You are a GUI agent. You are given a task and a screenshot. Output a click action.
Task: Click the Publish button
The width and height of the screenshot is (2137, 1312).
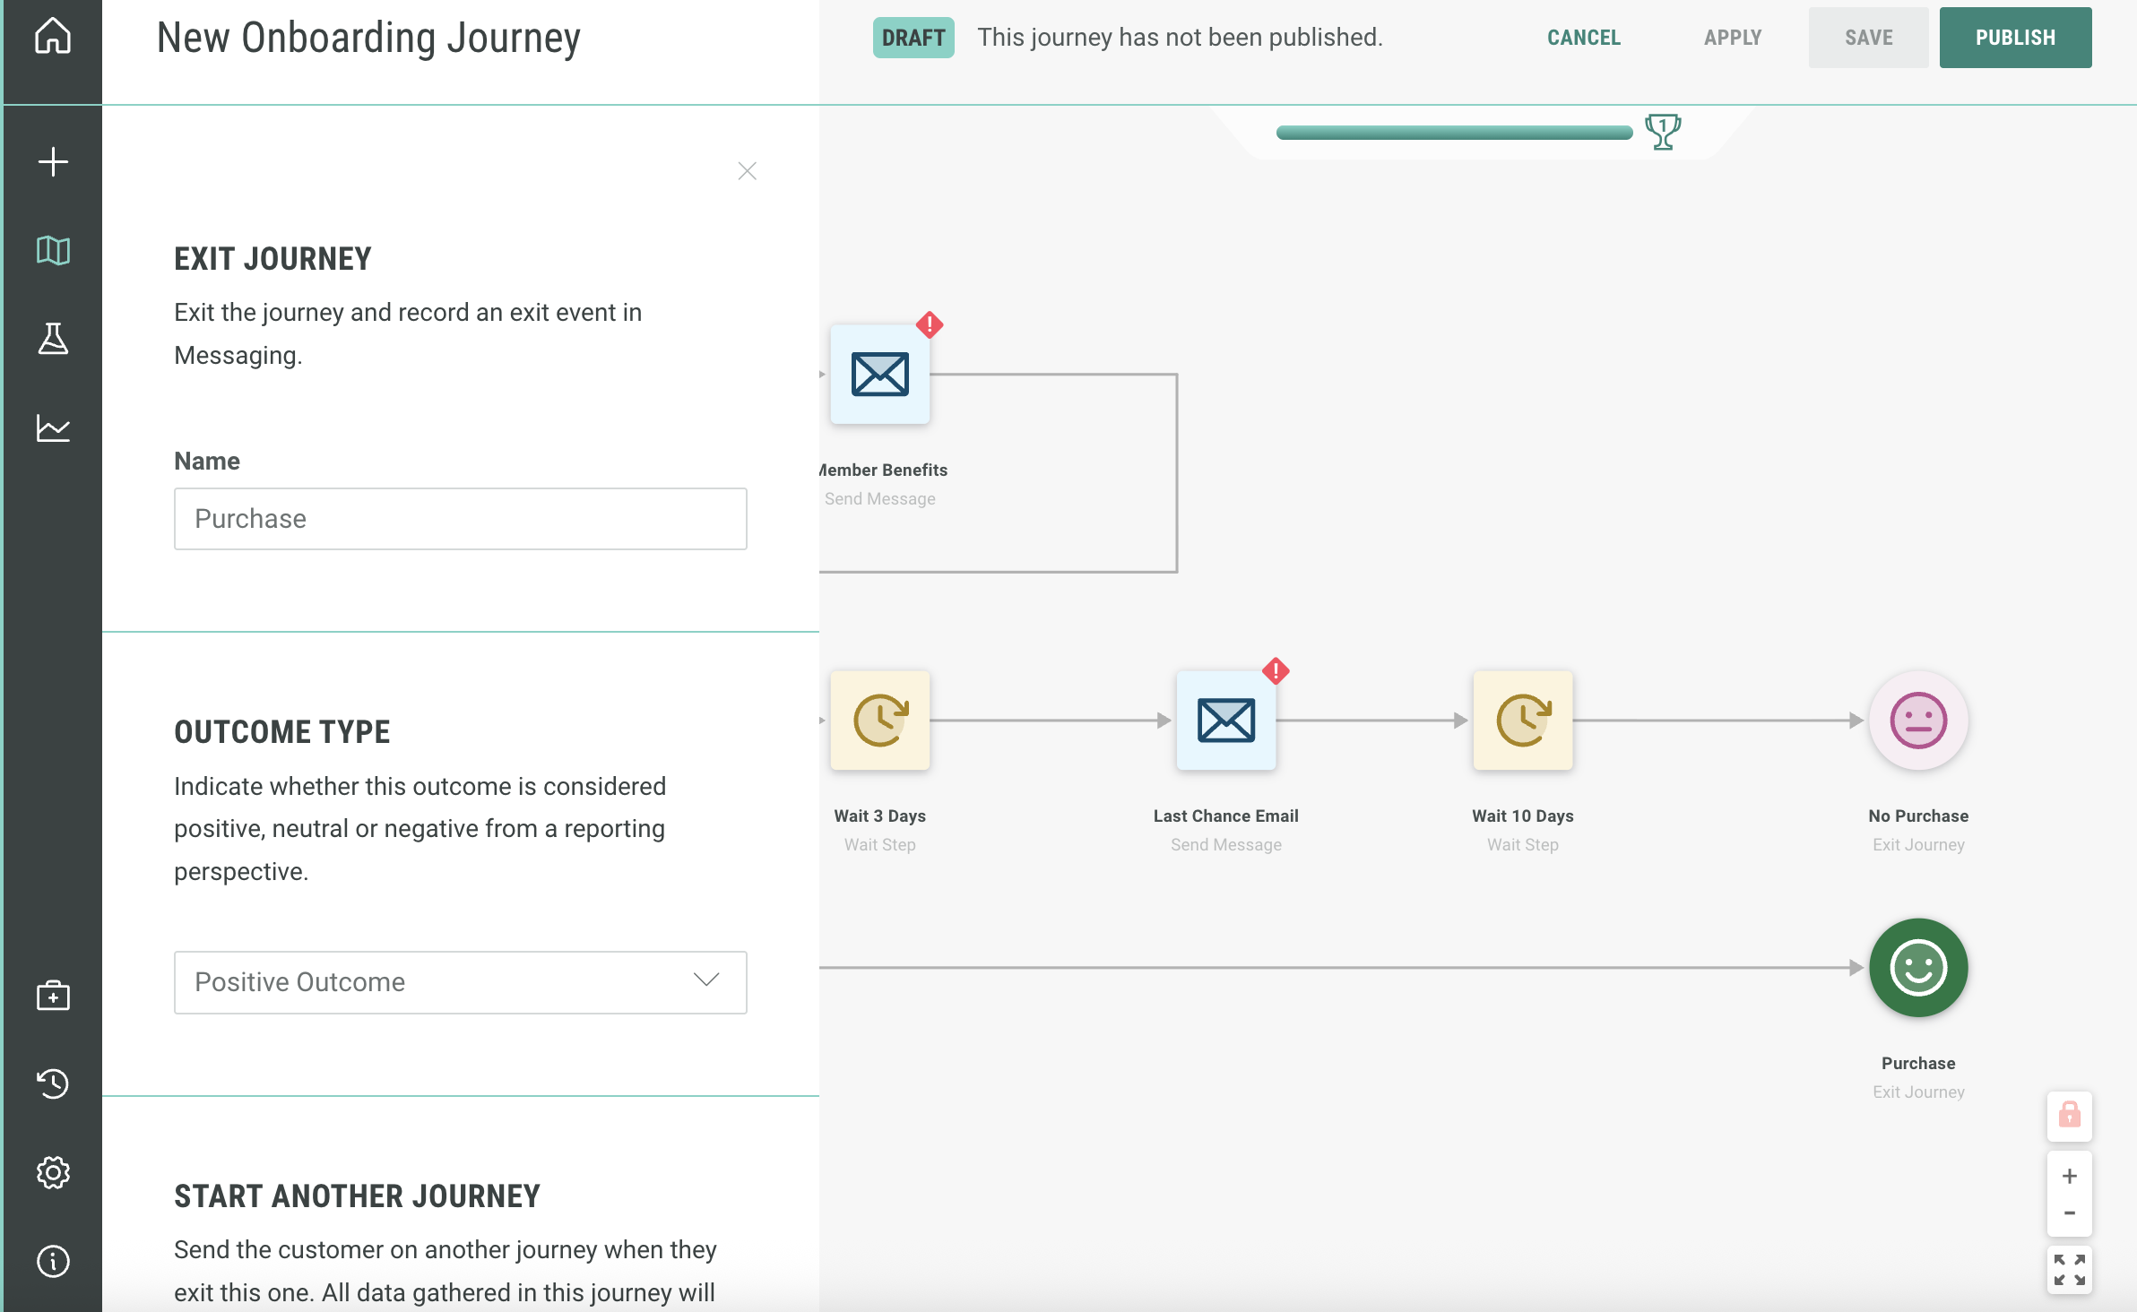[x=2014, y=38]
